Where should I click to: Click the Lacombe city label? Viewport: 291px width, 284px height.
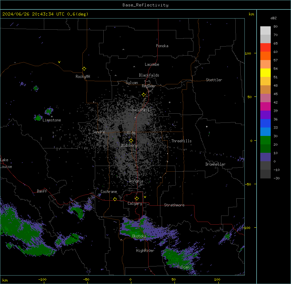pyautogui.click(x=152, y=64)
